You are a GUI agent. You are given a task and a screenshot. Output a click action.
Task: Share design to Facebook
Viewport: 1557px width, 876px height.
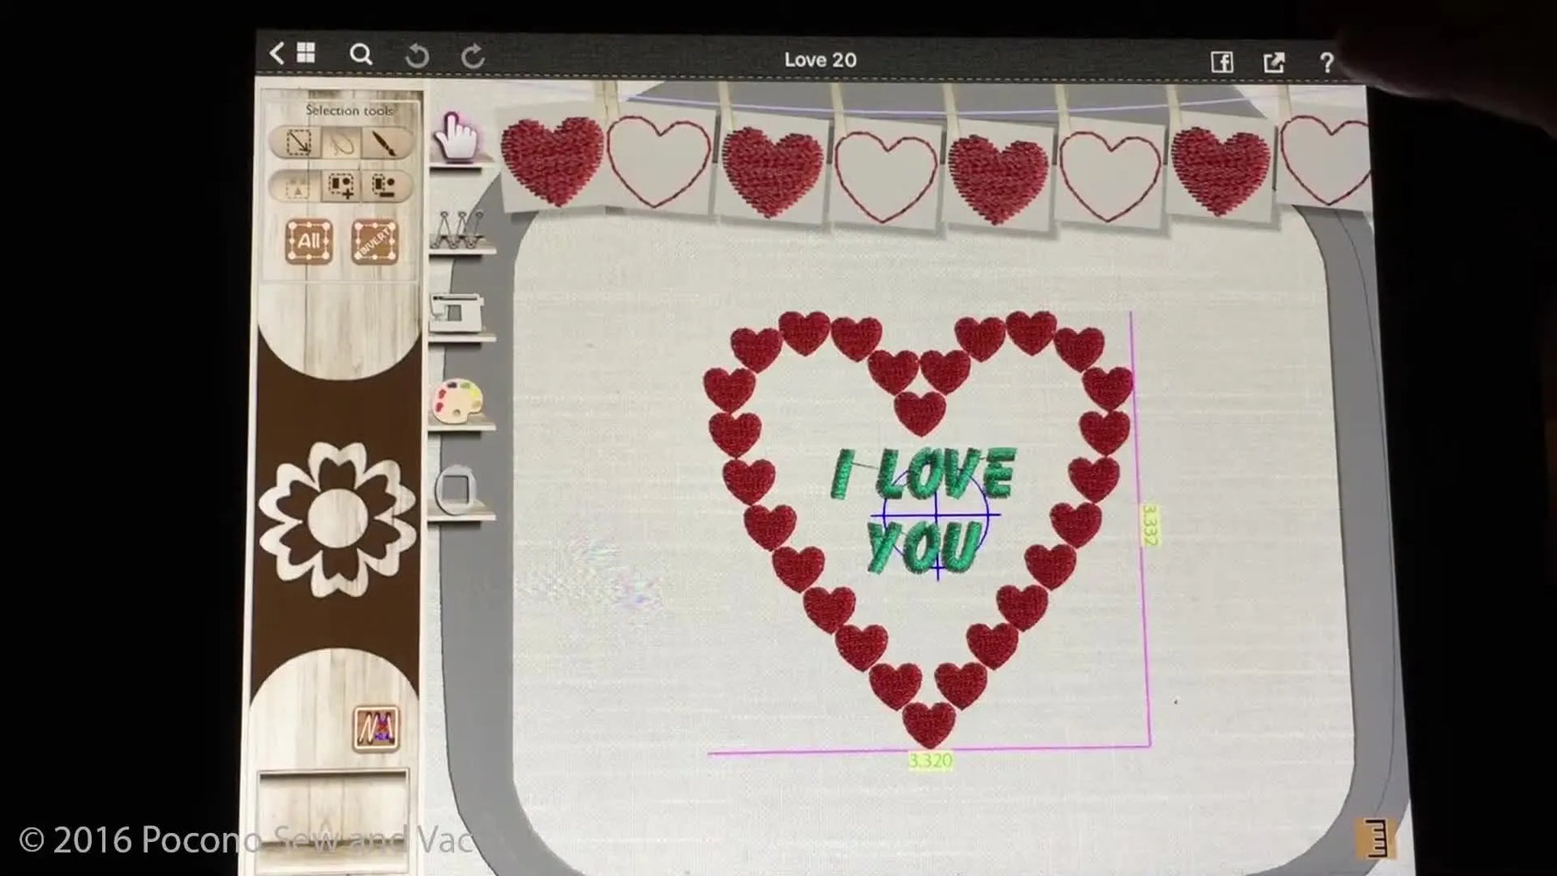click(x=1222, y=61)
